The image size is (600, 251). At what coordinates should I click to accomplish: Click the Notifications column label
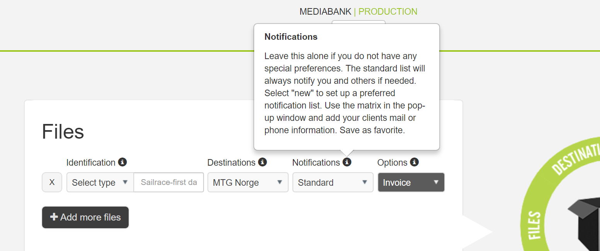[316, 163]
